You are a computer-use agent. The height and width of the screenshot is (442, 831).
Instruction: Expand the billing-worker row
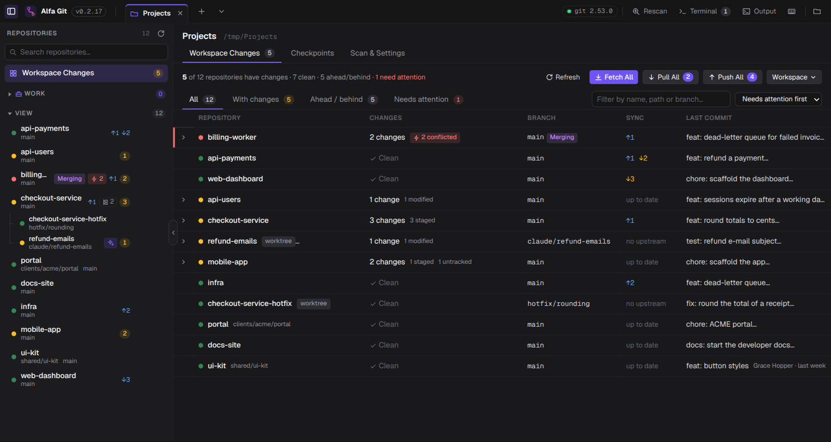pyautogui.click(x=183, y=138)
